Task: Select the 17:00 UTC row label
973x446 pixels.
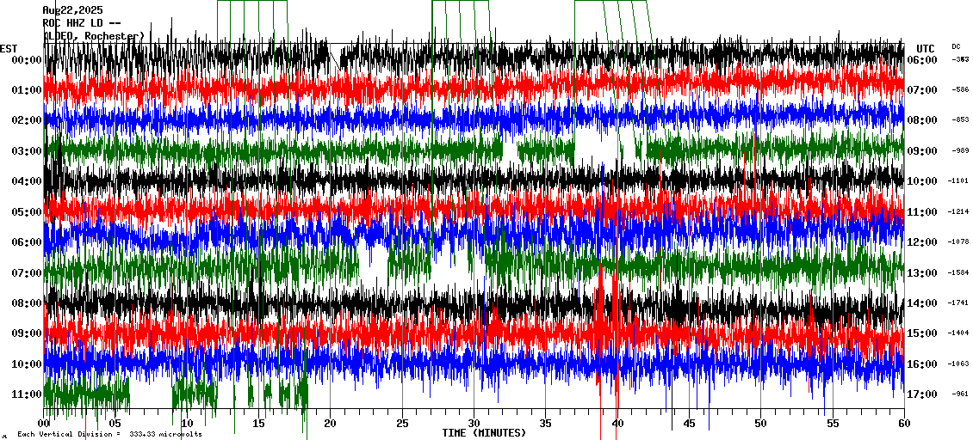Action: pyautogui.click(x=923, y=394)
